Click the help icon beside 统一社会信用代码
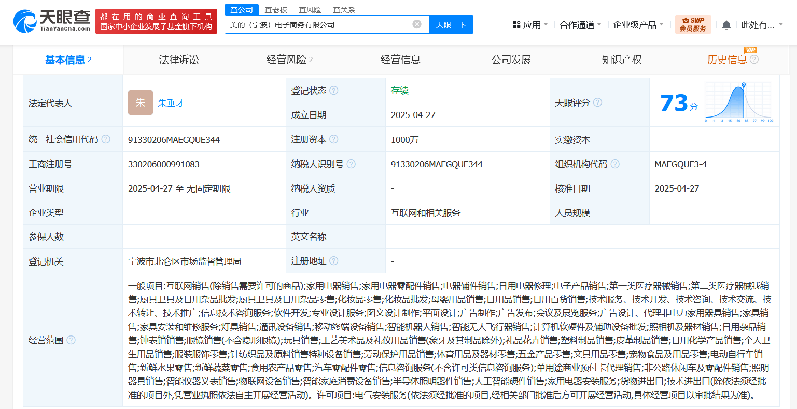This screenshot has width=797, height=409. pyautogui.click(x=106, y=139)
